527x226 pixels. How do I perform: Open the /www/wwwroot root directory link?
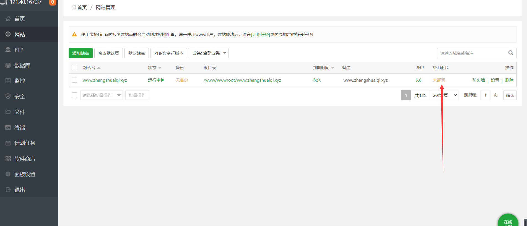point(242,80)
